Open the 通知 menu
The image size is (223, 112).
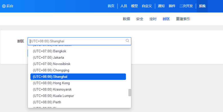click(x=161, y=6)
